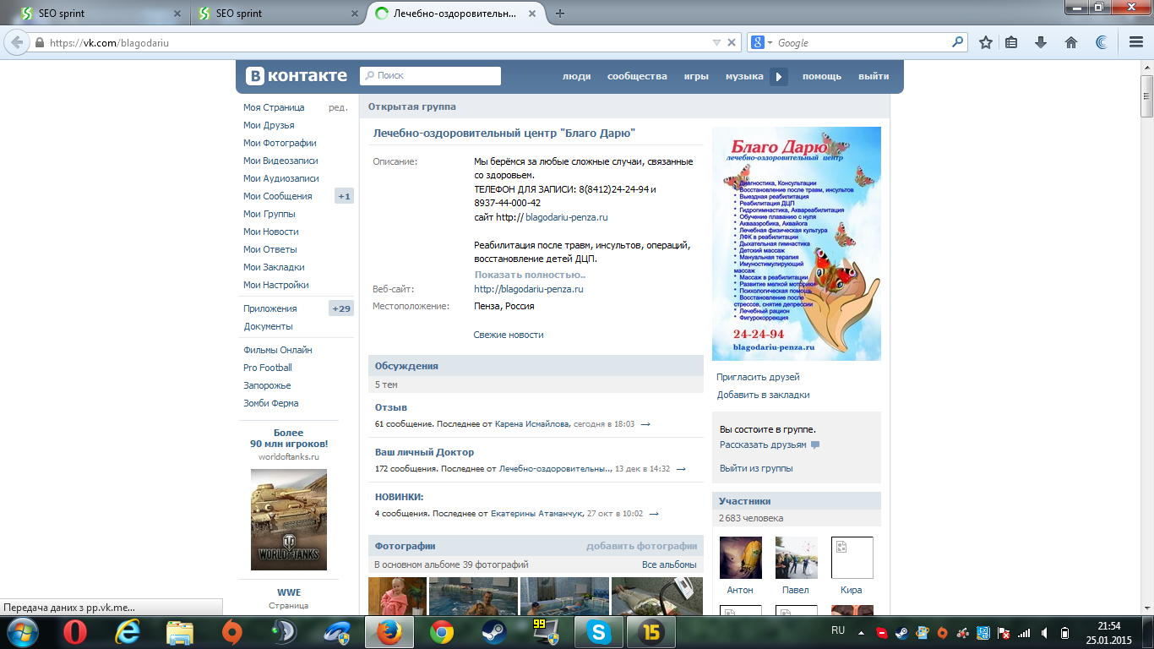
Task: Click the padlock icon in the address bar
Action: click(x=38, y=42)
